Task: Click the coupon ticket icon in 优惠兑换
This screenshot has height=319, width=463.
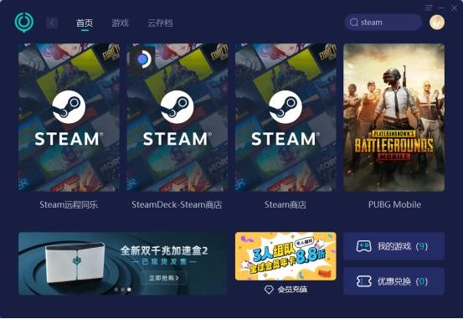Action: 363,281
